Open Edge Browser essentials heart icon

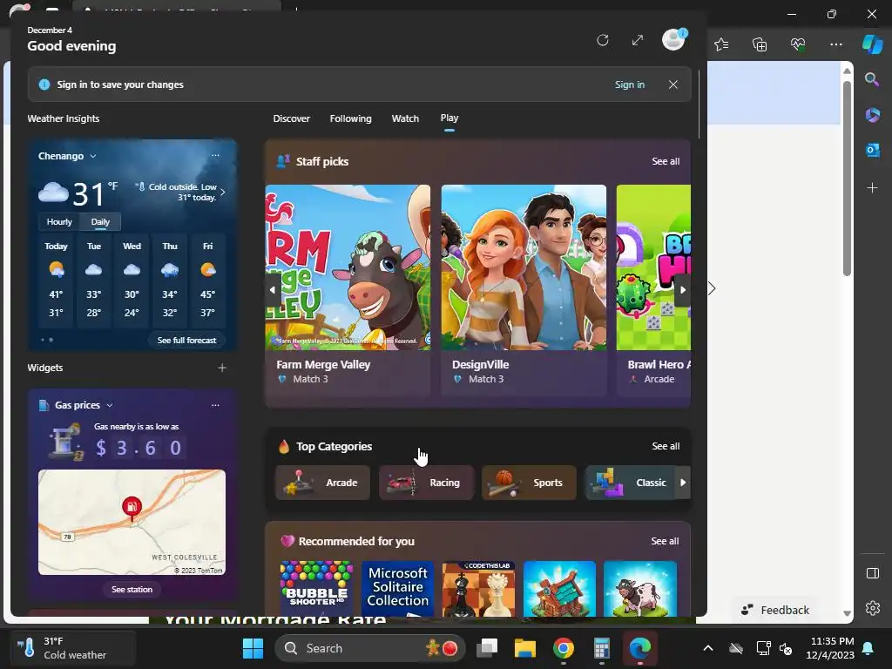pyautogui.click(x=798, y=44)
